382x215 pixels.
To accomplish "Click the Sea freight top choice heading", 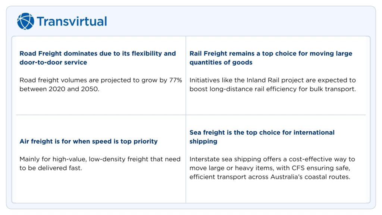I will coord(262,133).
